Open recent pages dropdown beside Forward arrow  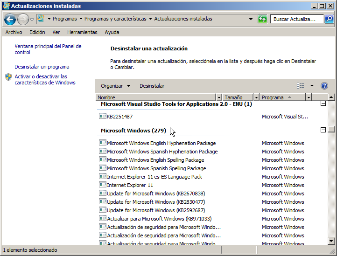tap(32, 19)
